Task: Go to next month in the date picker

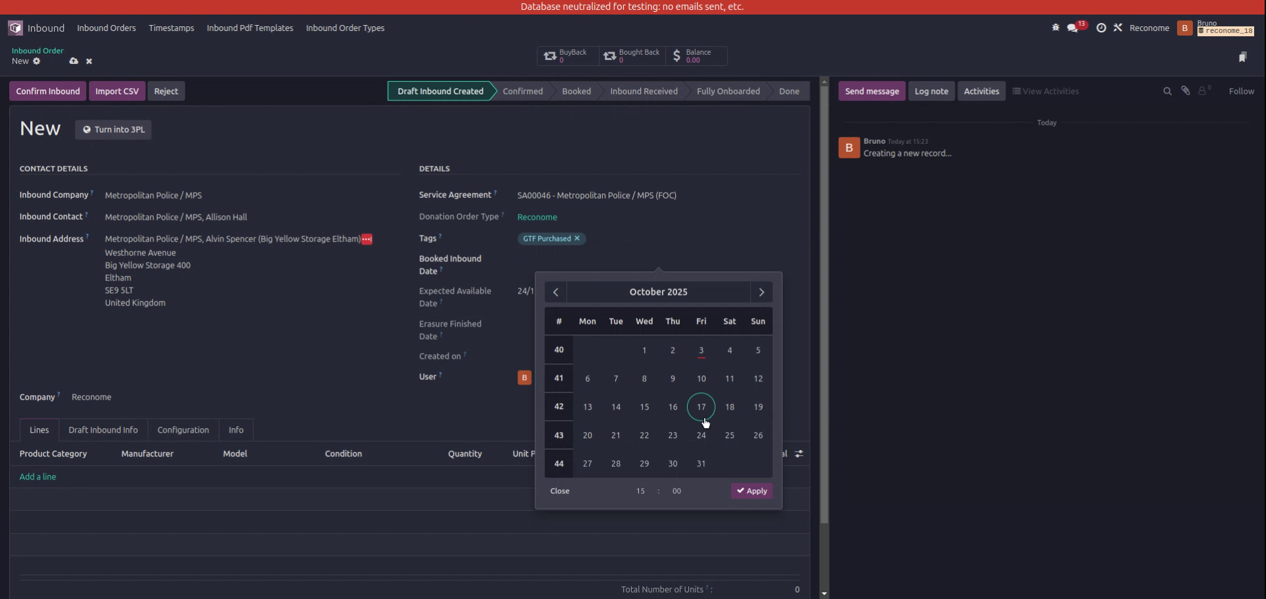Action: (761, 292)
